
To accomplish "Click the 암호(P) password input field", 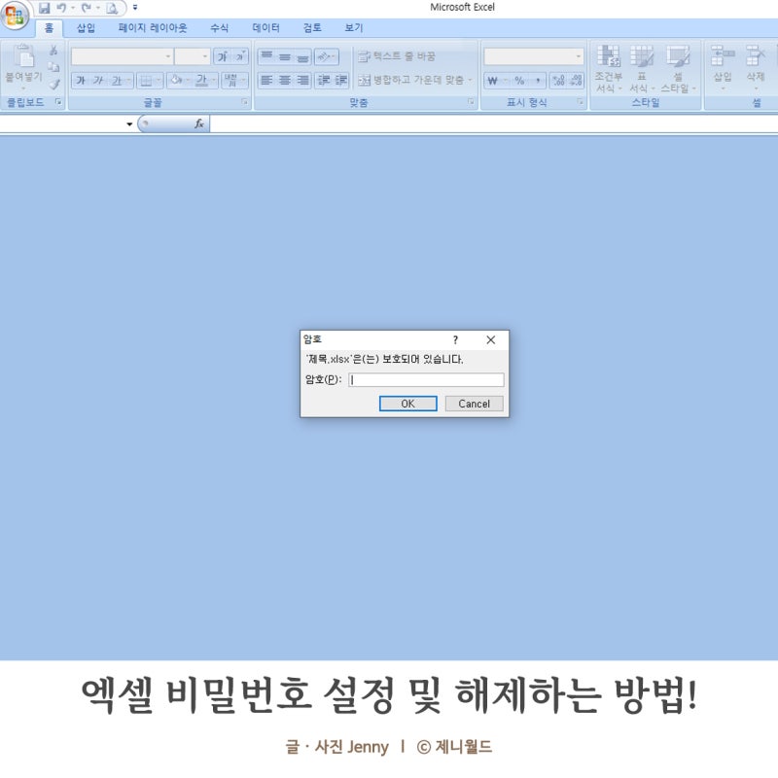I will click(426, 380).
